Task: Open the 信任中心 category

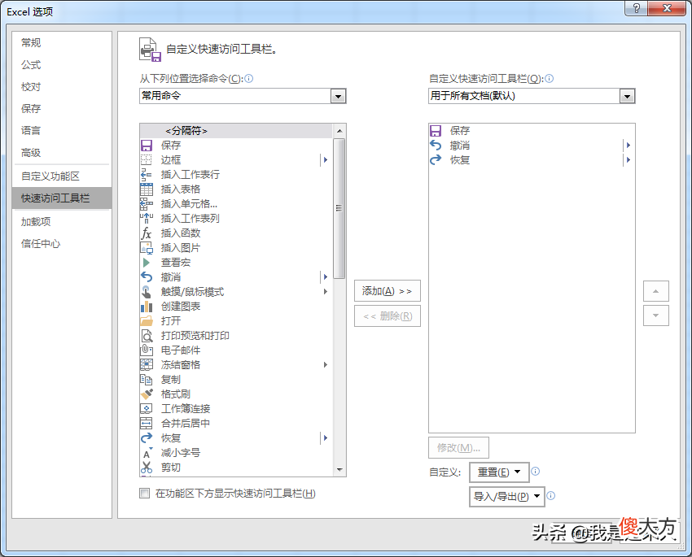Action: [x=41, y=244]
